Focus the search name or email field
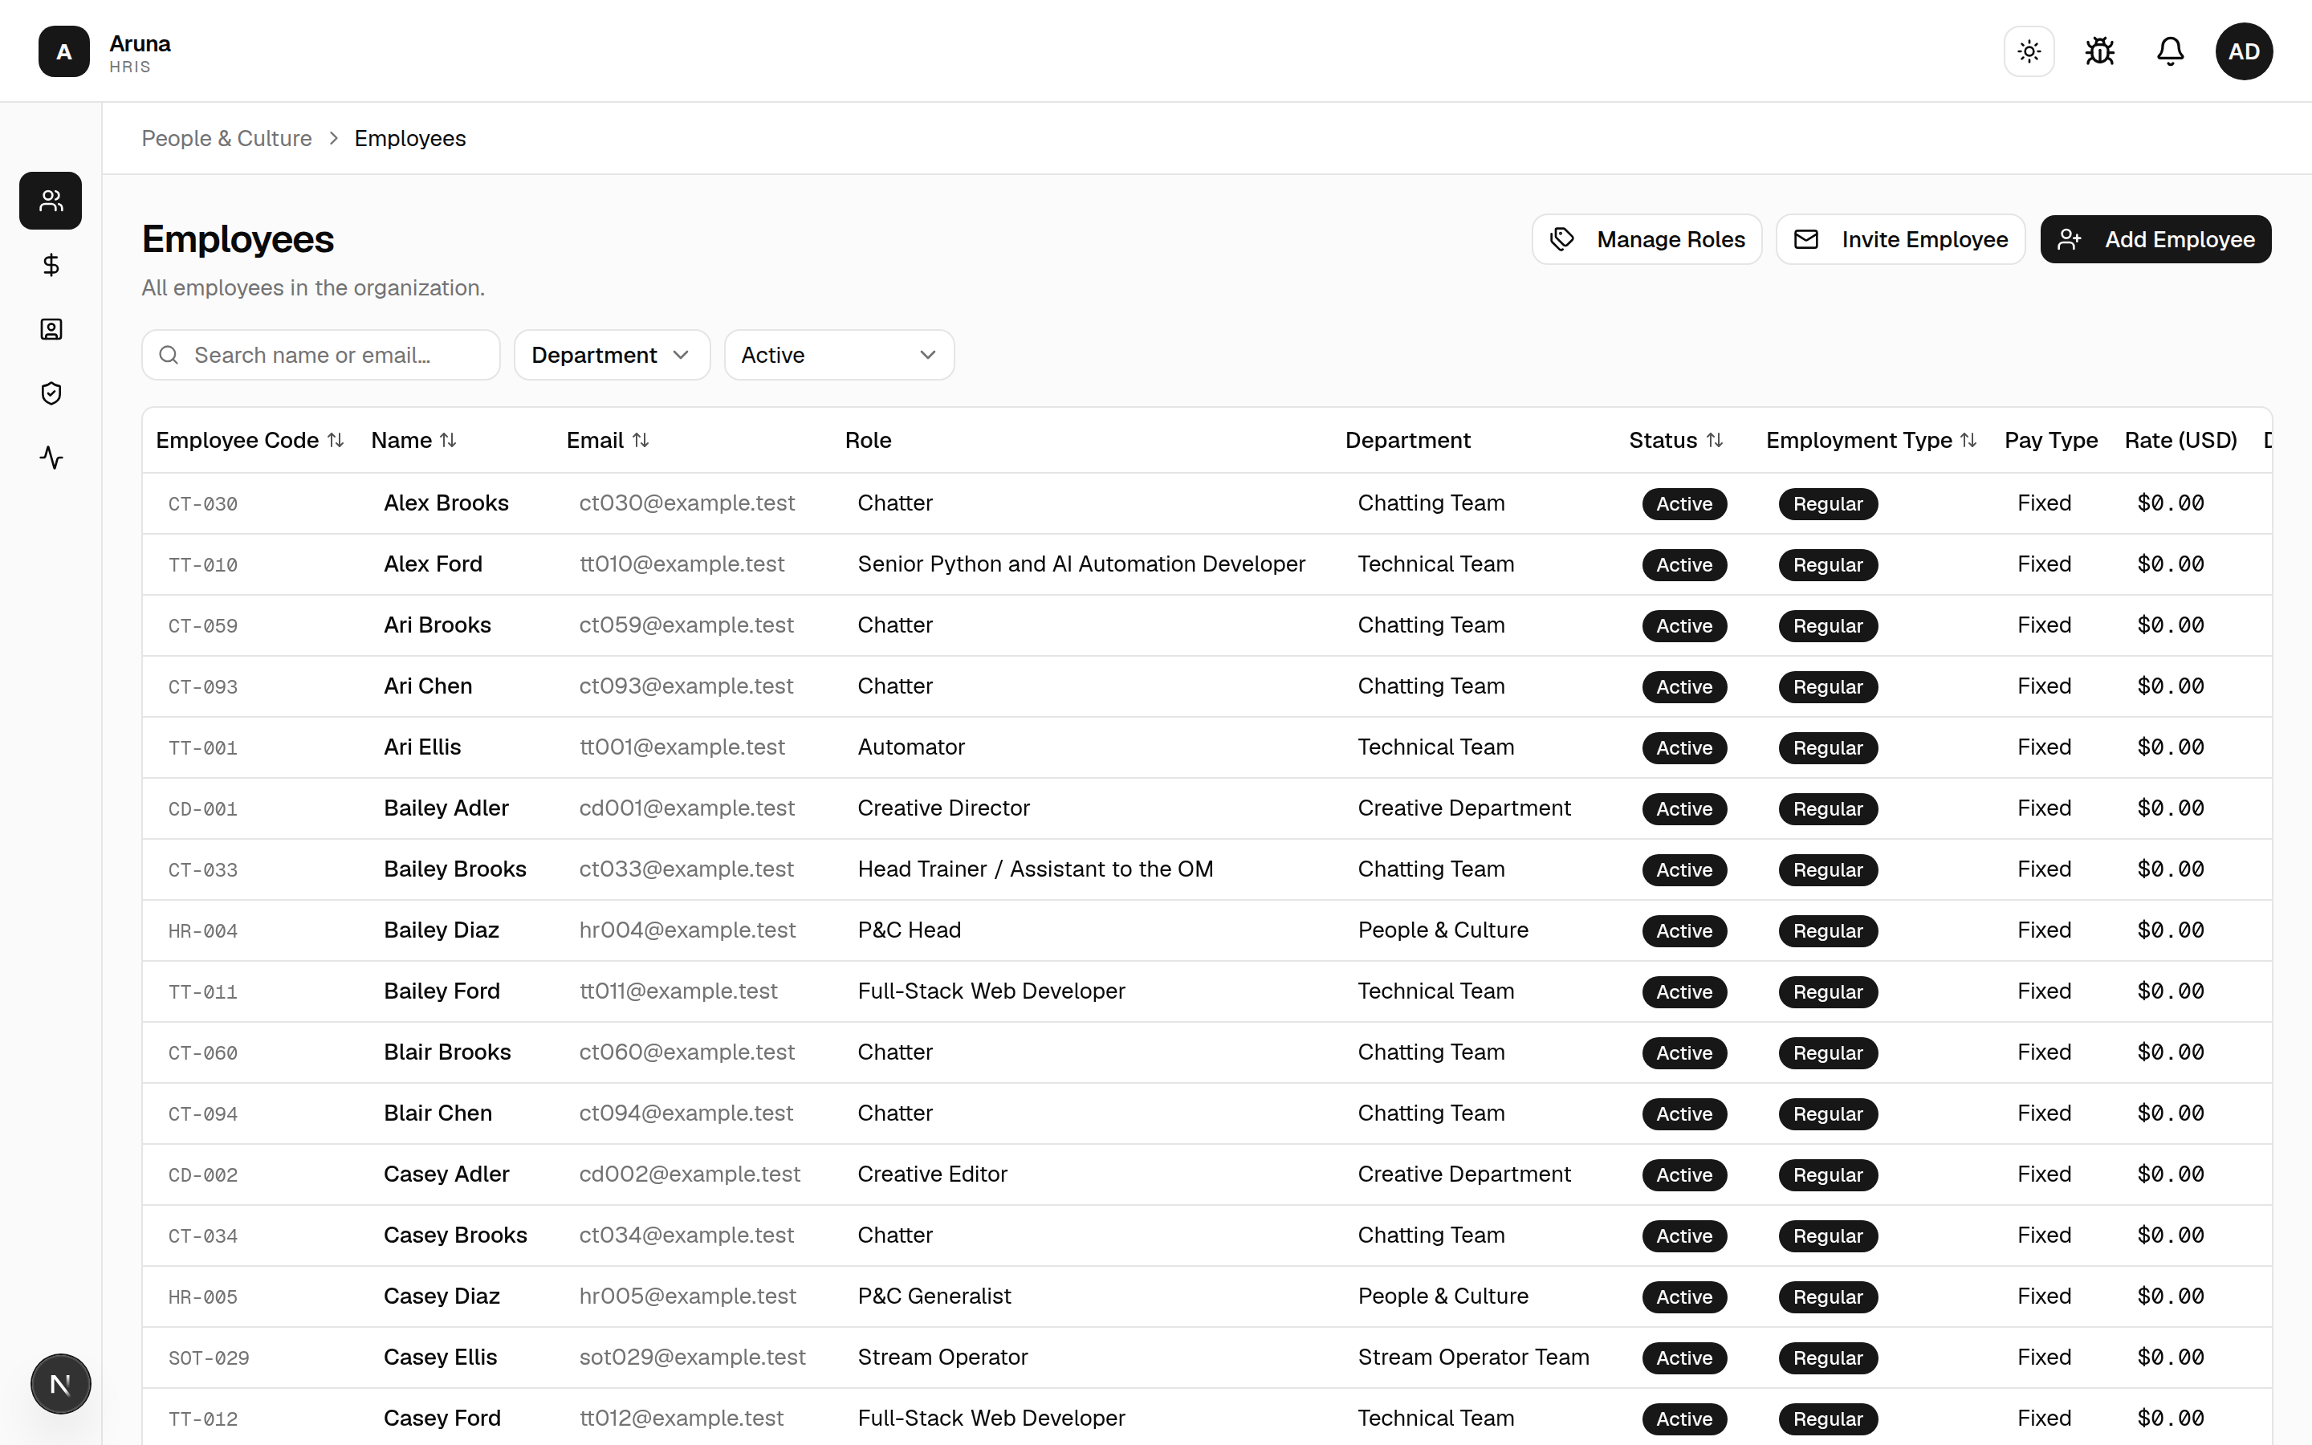Viewport: 2312px width, 1445px height. click(321, 356)
